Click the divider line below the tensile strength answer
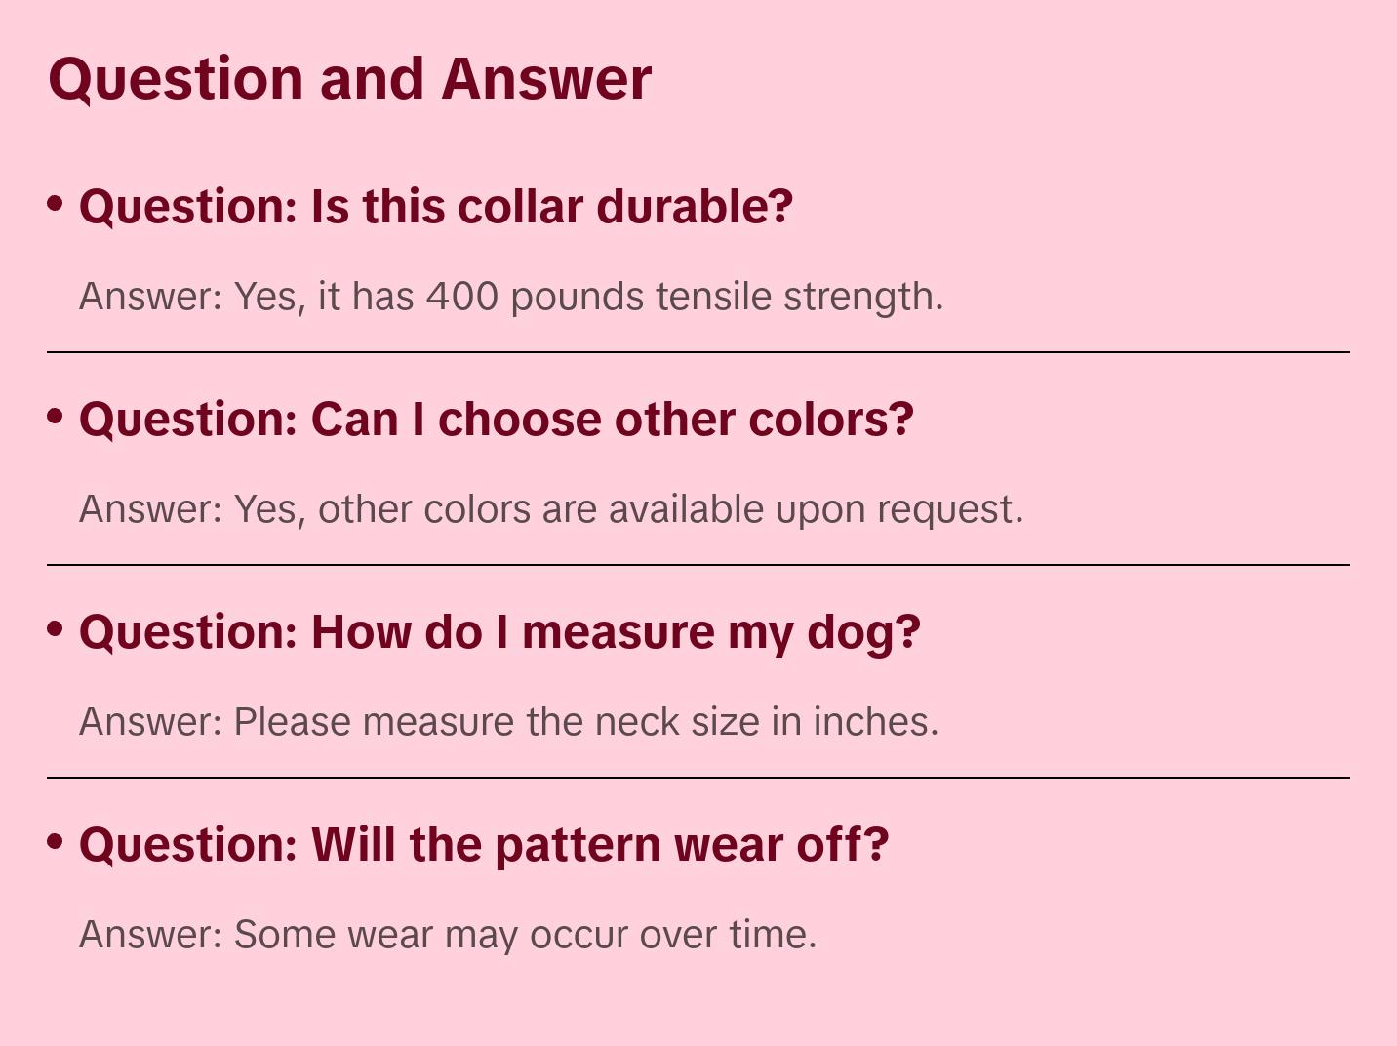 698,352
